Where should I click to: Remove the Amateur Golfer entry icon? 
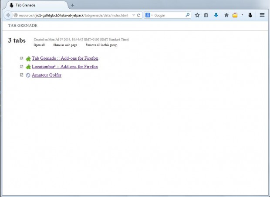pyautogui.click(x=21, y=75)
